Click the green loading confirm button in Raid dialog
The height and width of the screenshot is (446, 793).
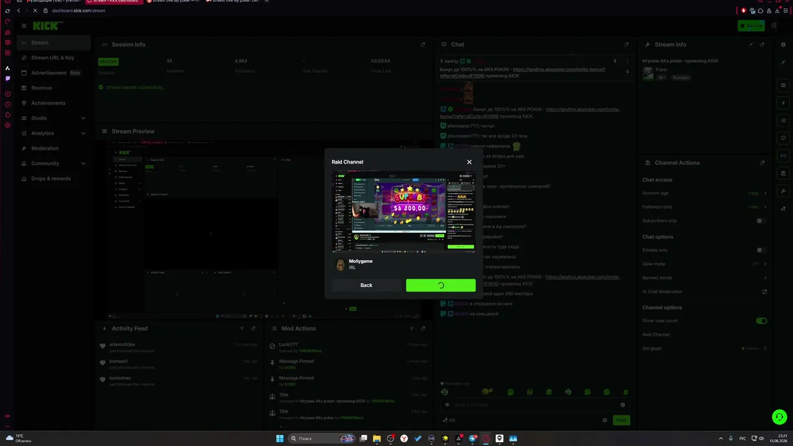click(440, 286)
